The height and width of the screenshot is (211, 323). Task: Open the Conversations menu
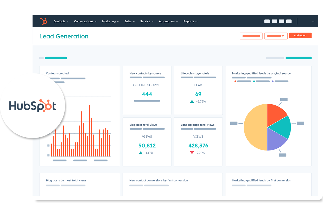coord(85,21)
